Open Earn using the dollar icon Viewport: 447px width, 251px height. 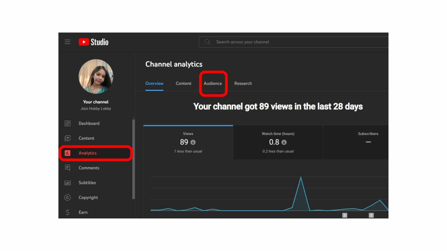coord(68,212)
